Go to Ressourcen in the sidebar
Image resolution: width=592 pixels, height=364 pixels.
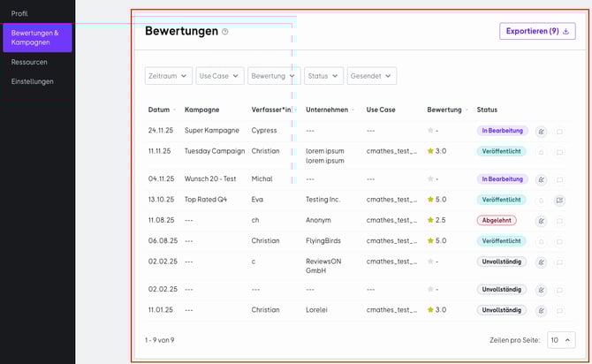pos(29,62)
